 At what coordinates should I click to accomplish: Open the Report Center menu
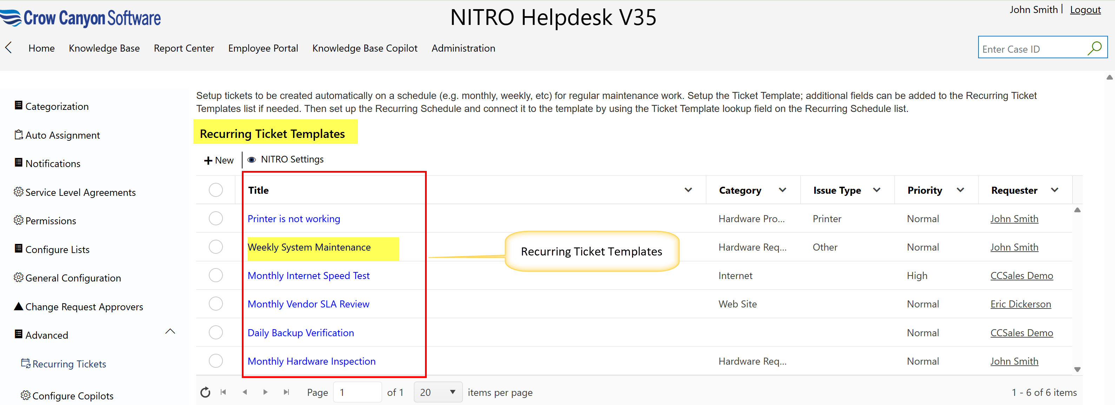point(184,48)
